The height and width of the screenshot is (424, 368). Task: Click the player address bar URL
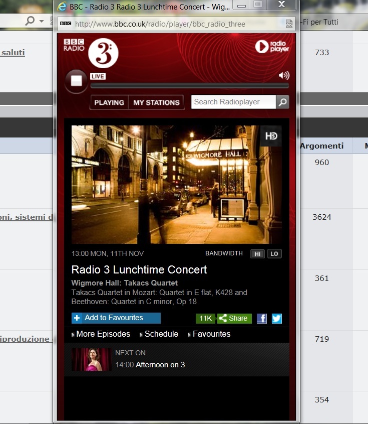pos(160,24)
